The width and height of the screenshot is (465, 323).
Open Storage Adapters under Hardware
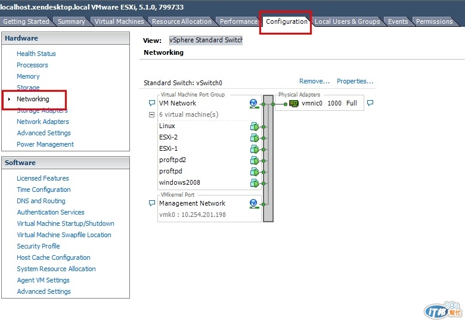coord(42,110)
